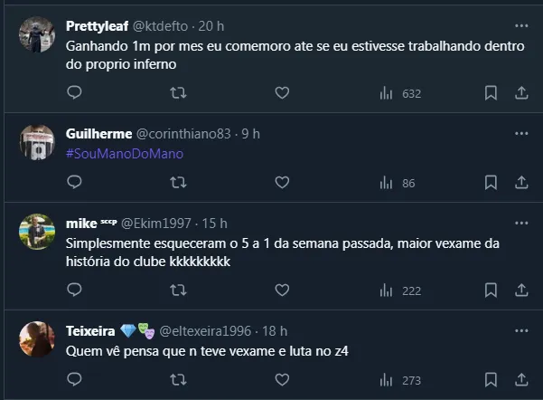The width and height of the screenshot is (543, 400).
Task: Retweet Prettyleaf's post
Action: 179,92
